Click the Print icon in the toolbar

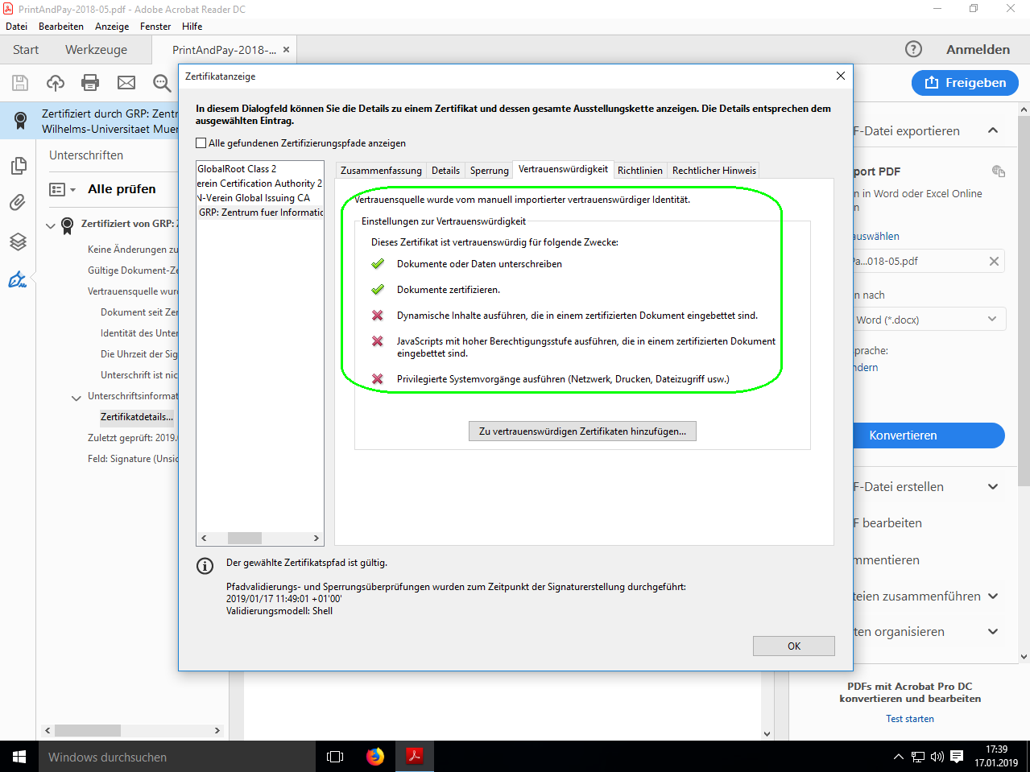point(90,82)
